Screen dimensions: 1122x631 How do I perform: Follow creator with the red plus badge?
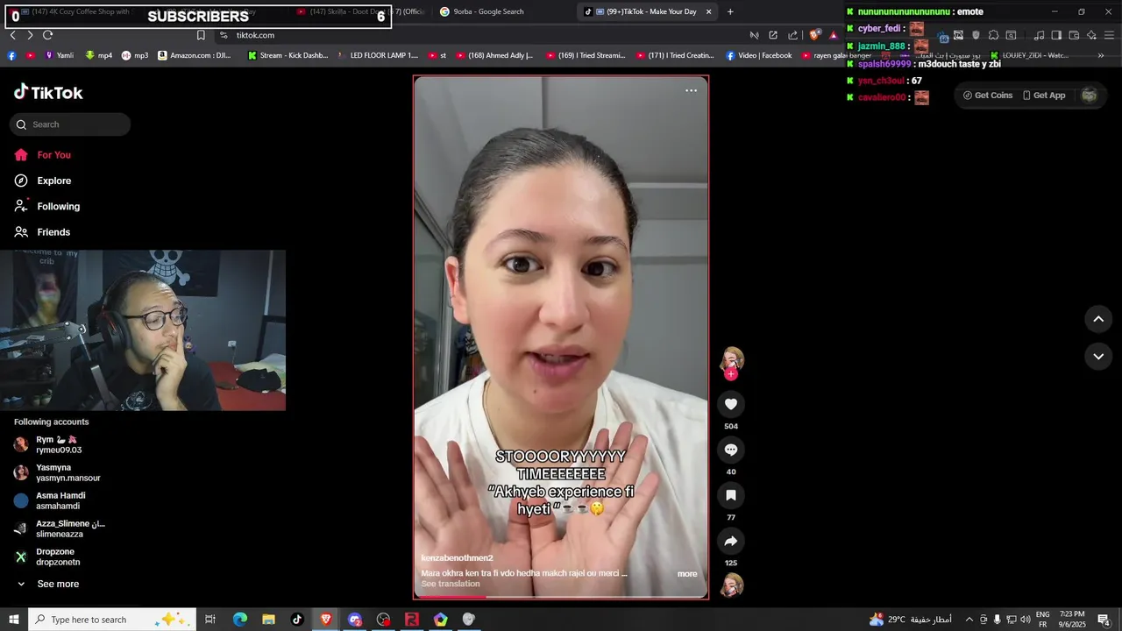point(731,374)
